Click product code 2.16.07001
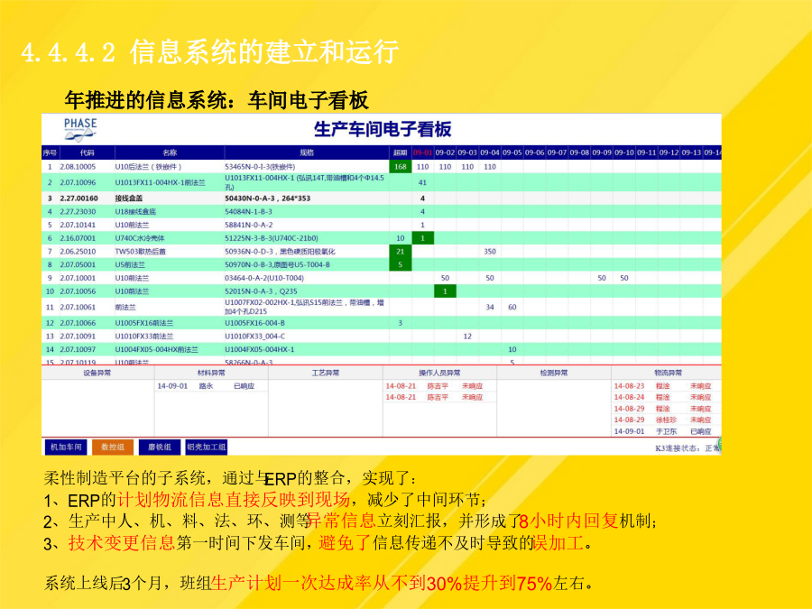The width and height of the screenshot is (812, 609). 78,238
